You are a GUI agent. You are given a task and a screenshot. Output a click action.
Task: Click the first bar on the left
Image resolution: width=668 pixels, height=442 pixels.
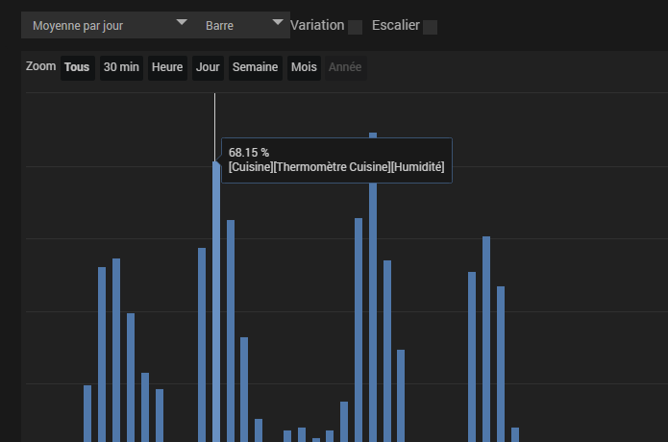[x=87, y=413]
